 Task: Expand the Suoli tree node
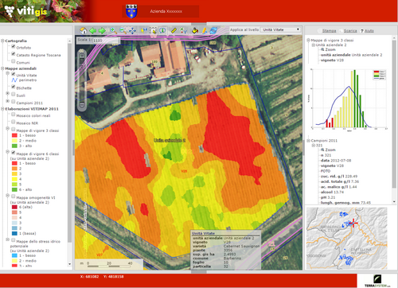[8, 93]
